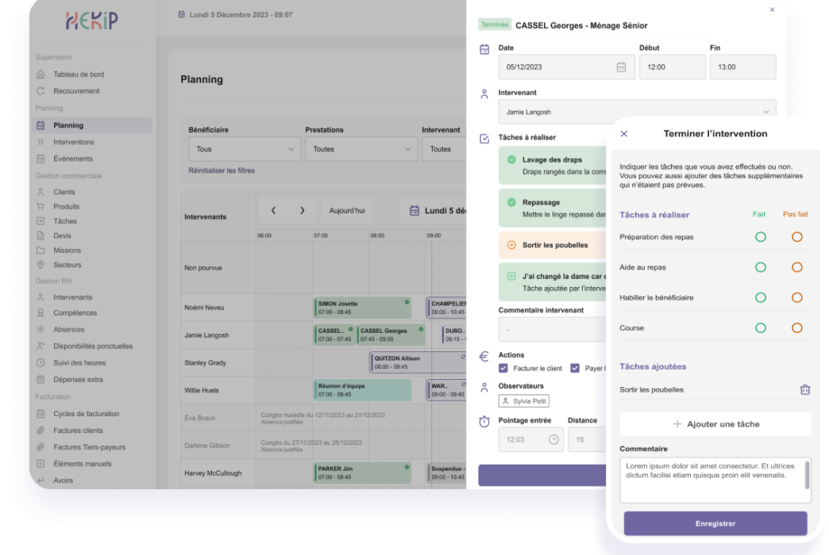Image resolution: width=829 pixels, height=555 pixels.
Task: Close the 'Terminer l'intervention' dialog
Action: pos(623,134)
